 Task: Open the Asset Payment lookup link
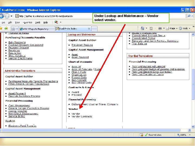pyautogui.click(x=80, y=57)
